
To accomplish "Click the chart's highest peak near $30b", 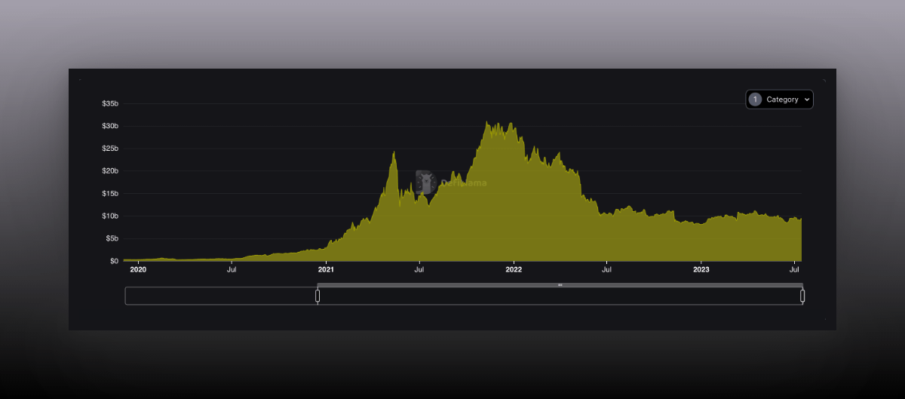I will point(487,123).
